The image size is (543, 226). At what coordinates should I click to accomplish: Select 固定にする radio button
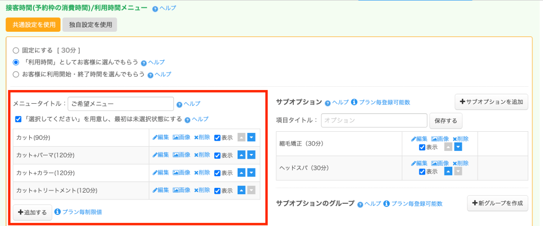[16, 50]
